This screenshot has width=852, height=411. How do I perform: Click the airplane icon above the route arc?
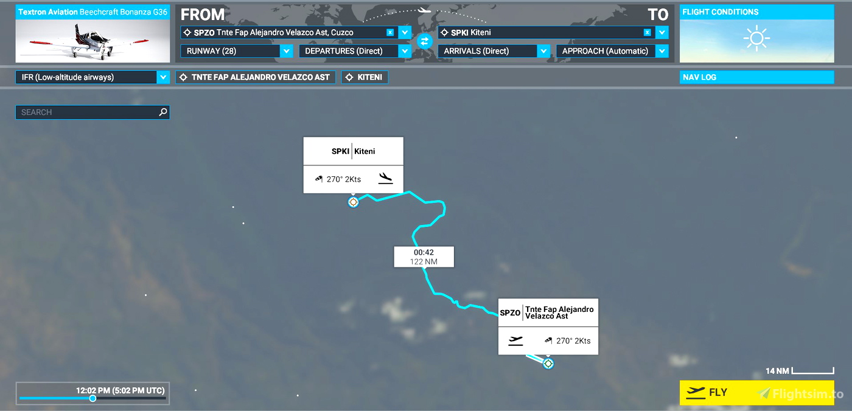click(424, 10)
